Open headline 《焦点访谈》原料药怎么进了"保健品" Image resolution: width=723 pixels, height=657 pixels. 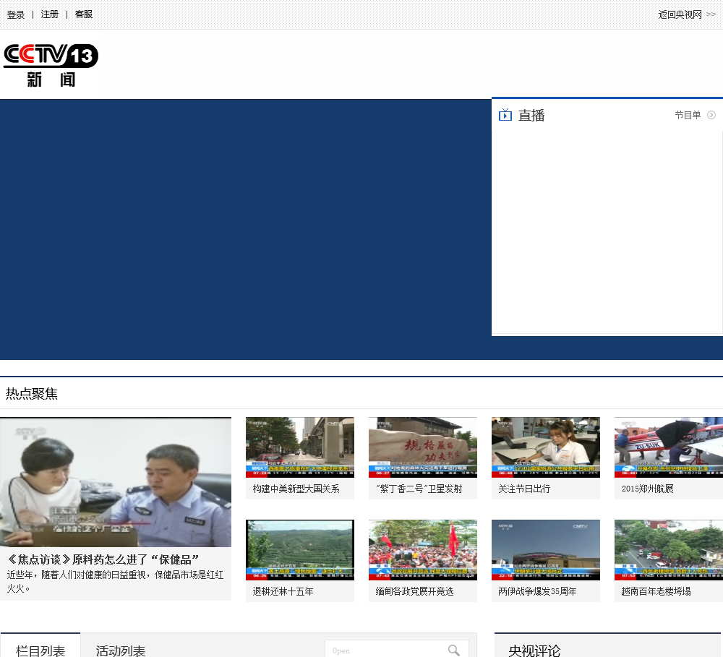click(103, 559)
